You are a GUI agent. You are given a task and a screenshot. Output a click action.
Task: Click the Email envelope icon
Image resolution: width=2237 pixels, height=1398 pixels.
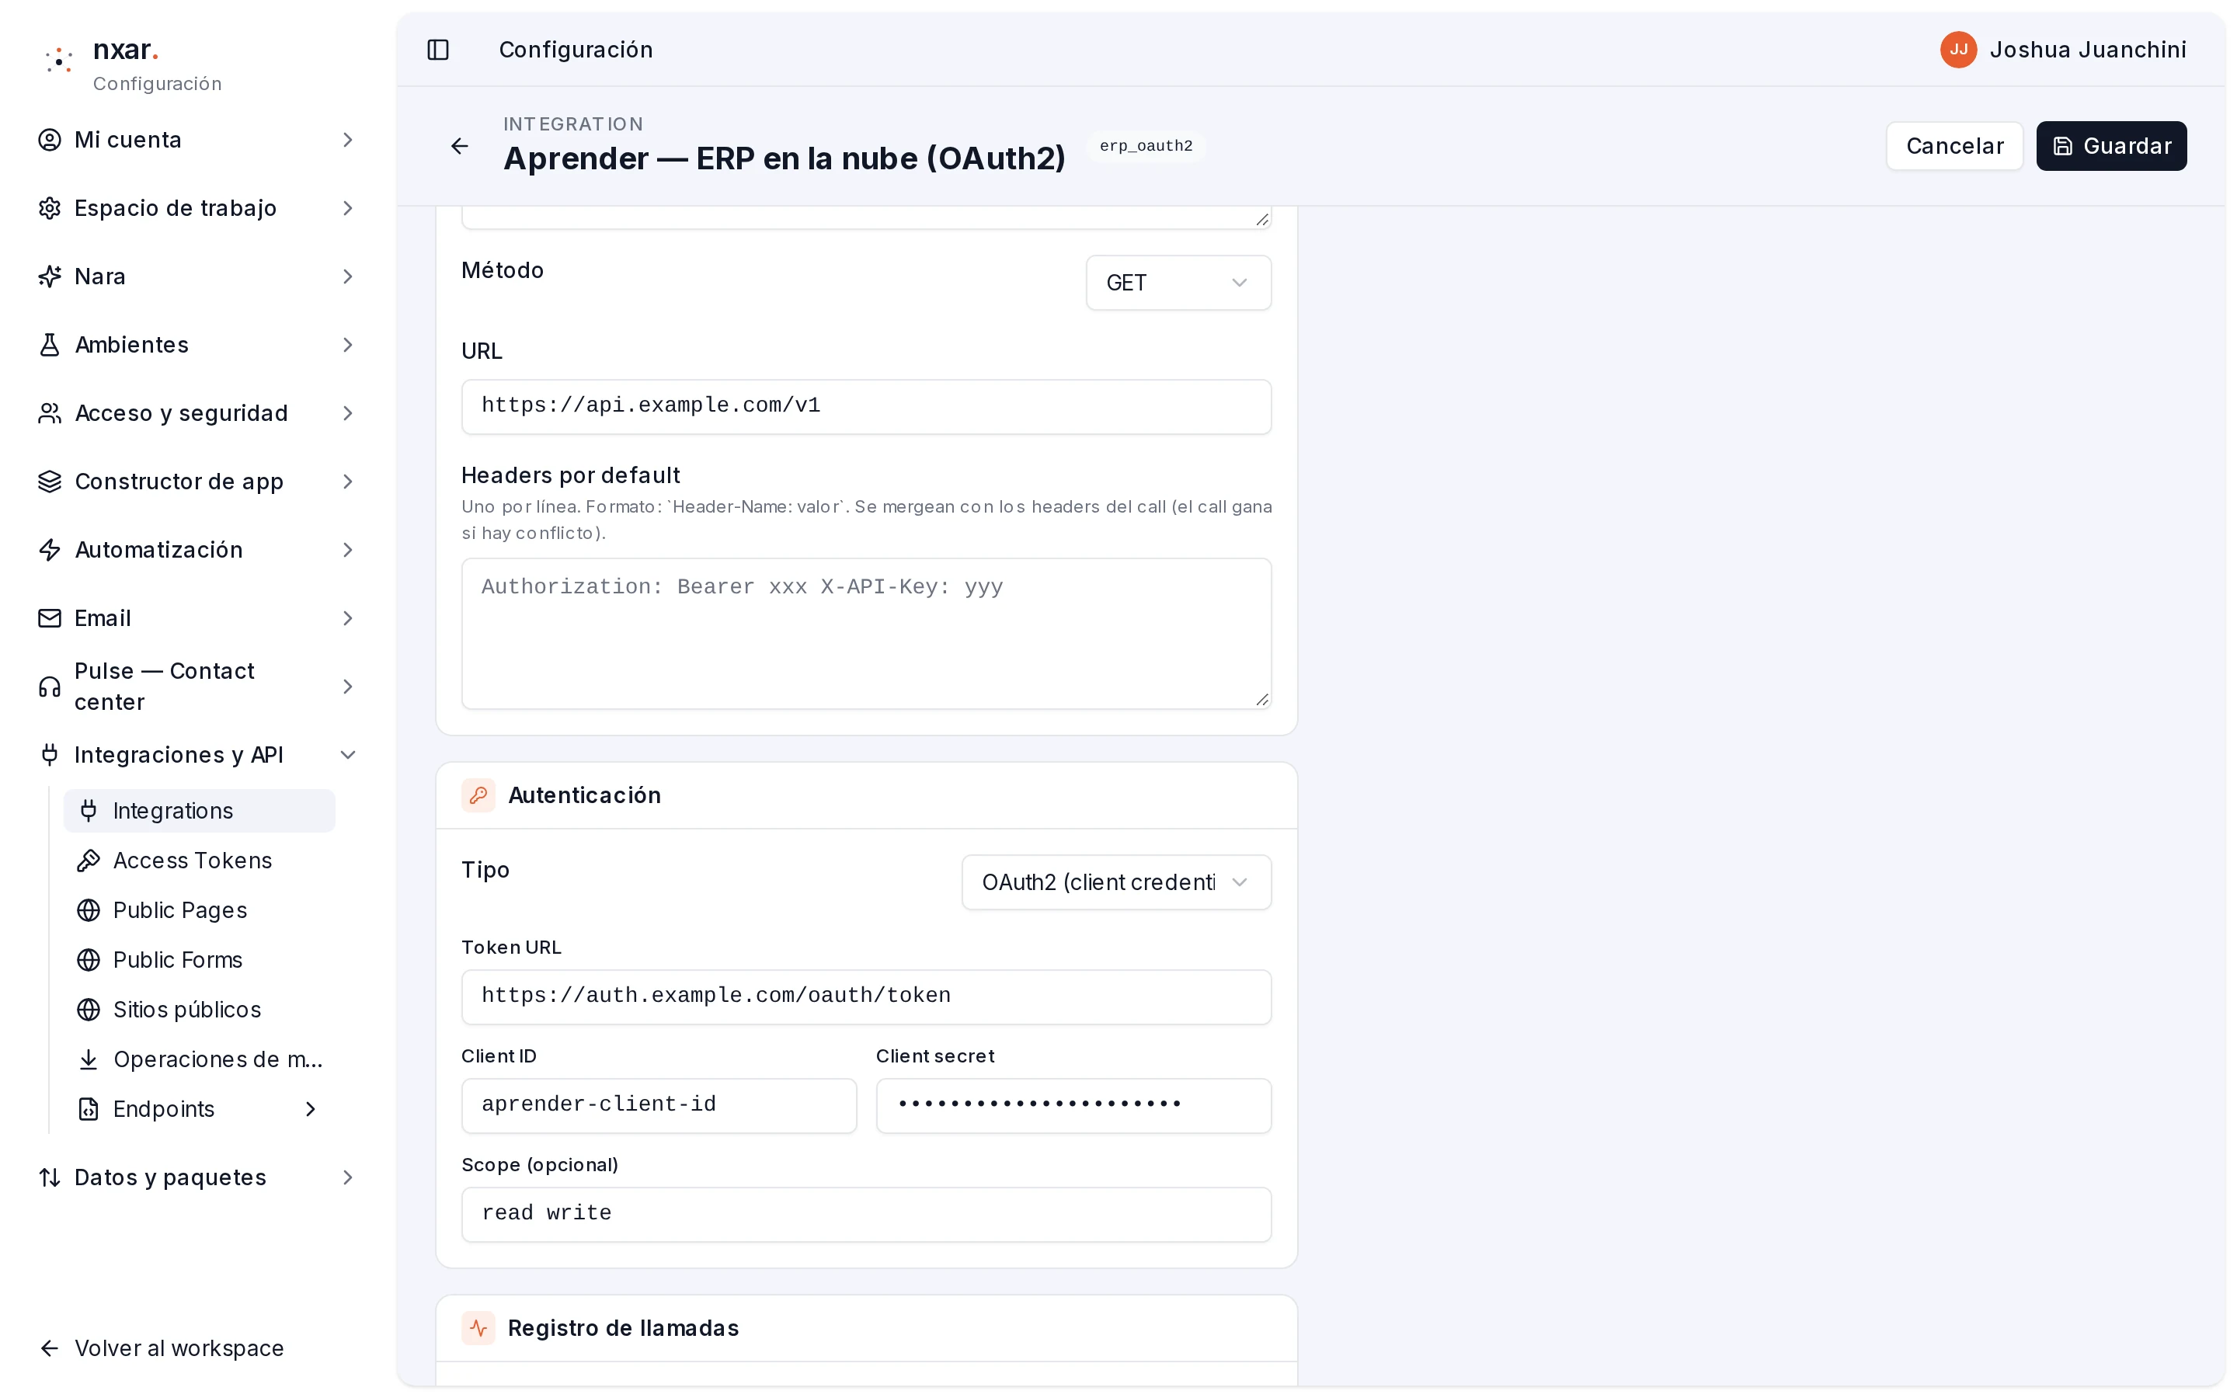(x=50, y=618)
